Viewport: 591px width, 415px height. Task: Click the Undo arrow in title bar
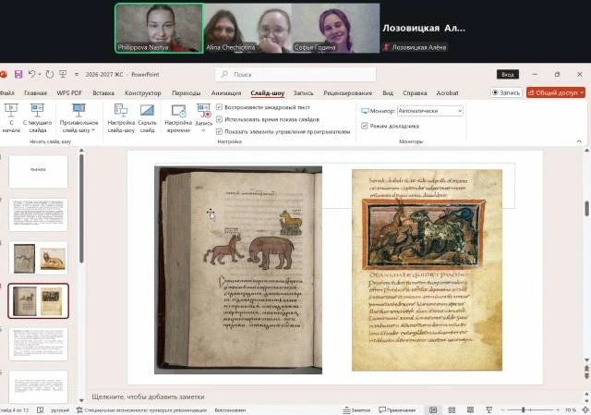click(32, 74)
